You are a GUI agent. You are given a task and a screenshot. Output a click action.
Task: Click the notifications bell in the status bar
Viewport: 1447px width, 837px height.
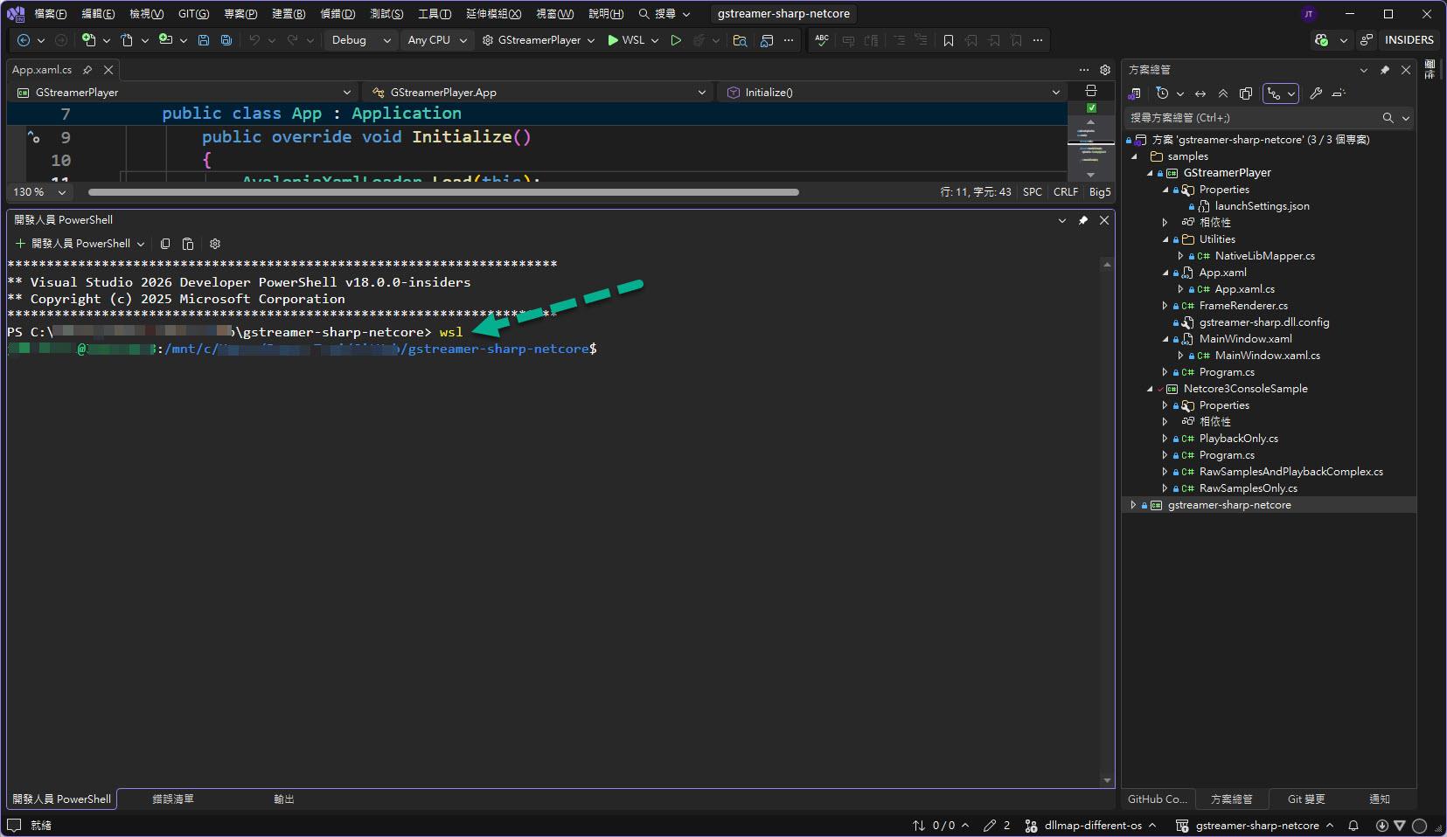pos(1353,826)
